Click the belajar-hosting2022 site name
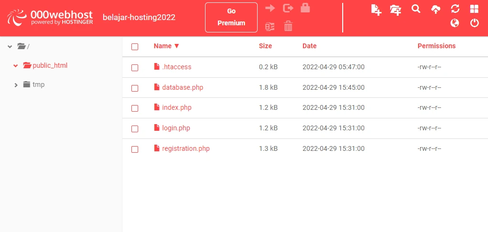 [139, 17]
